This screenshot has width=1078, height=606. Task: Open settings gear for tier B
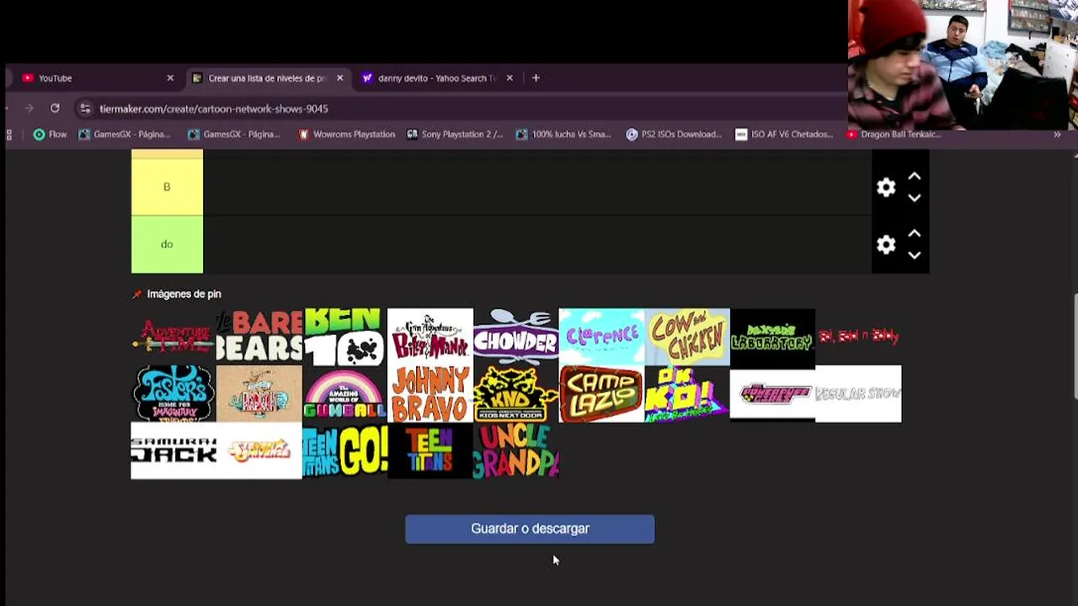click(886, 187)
